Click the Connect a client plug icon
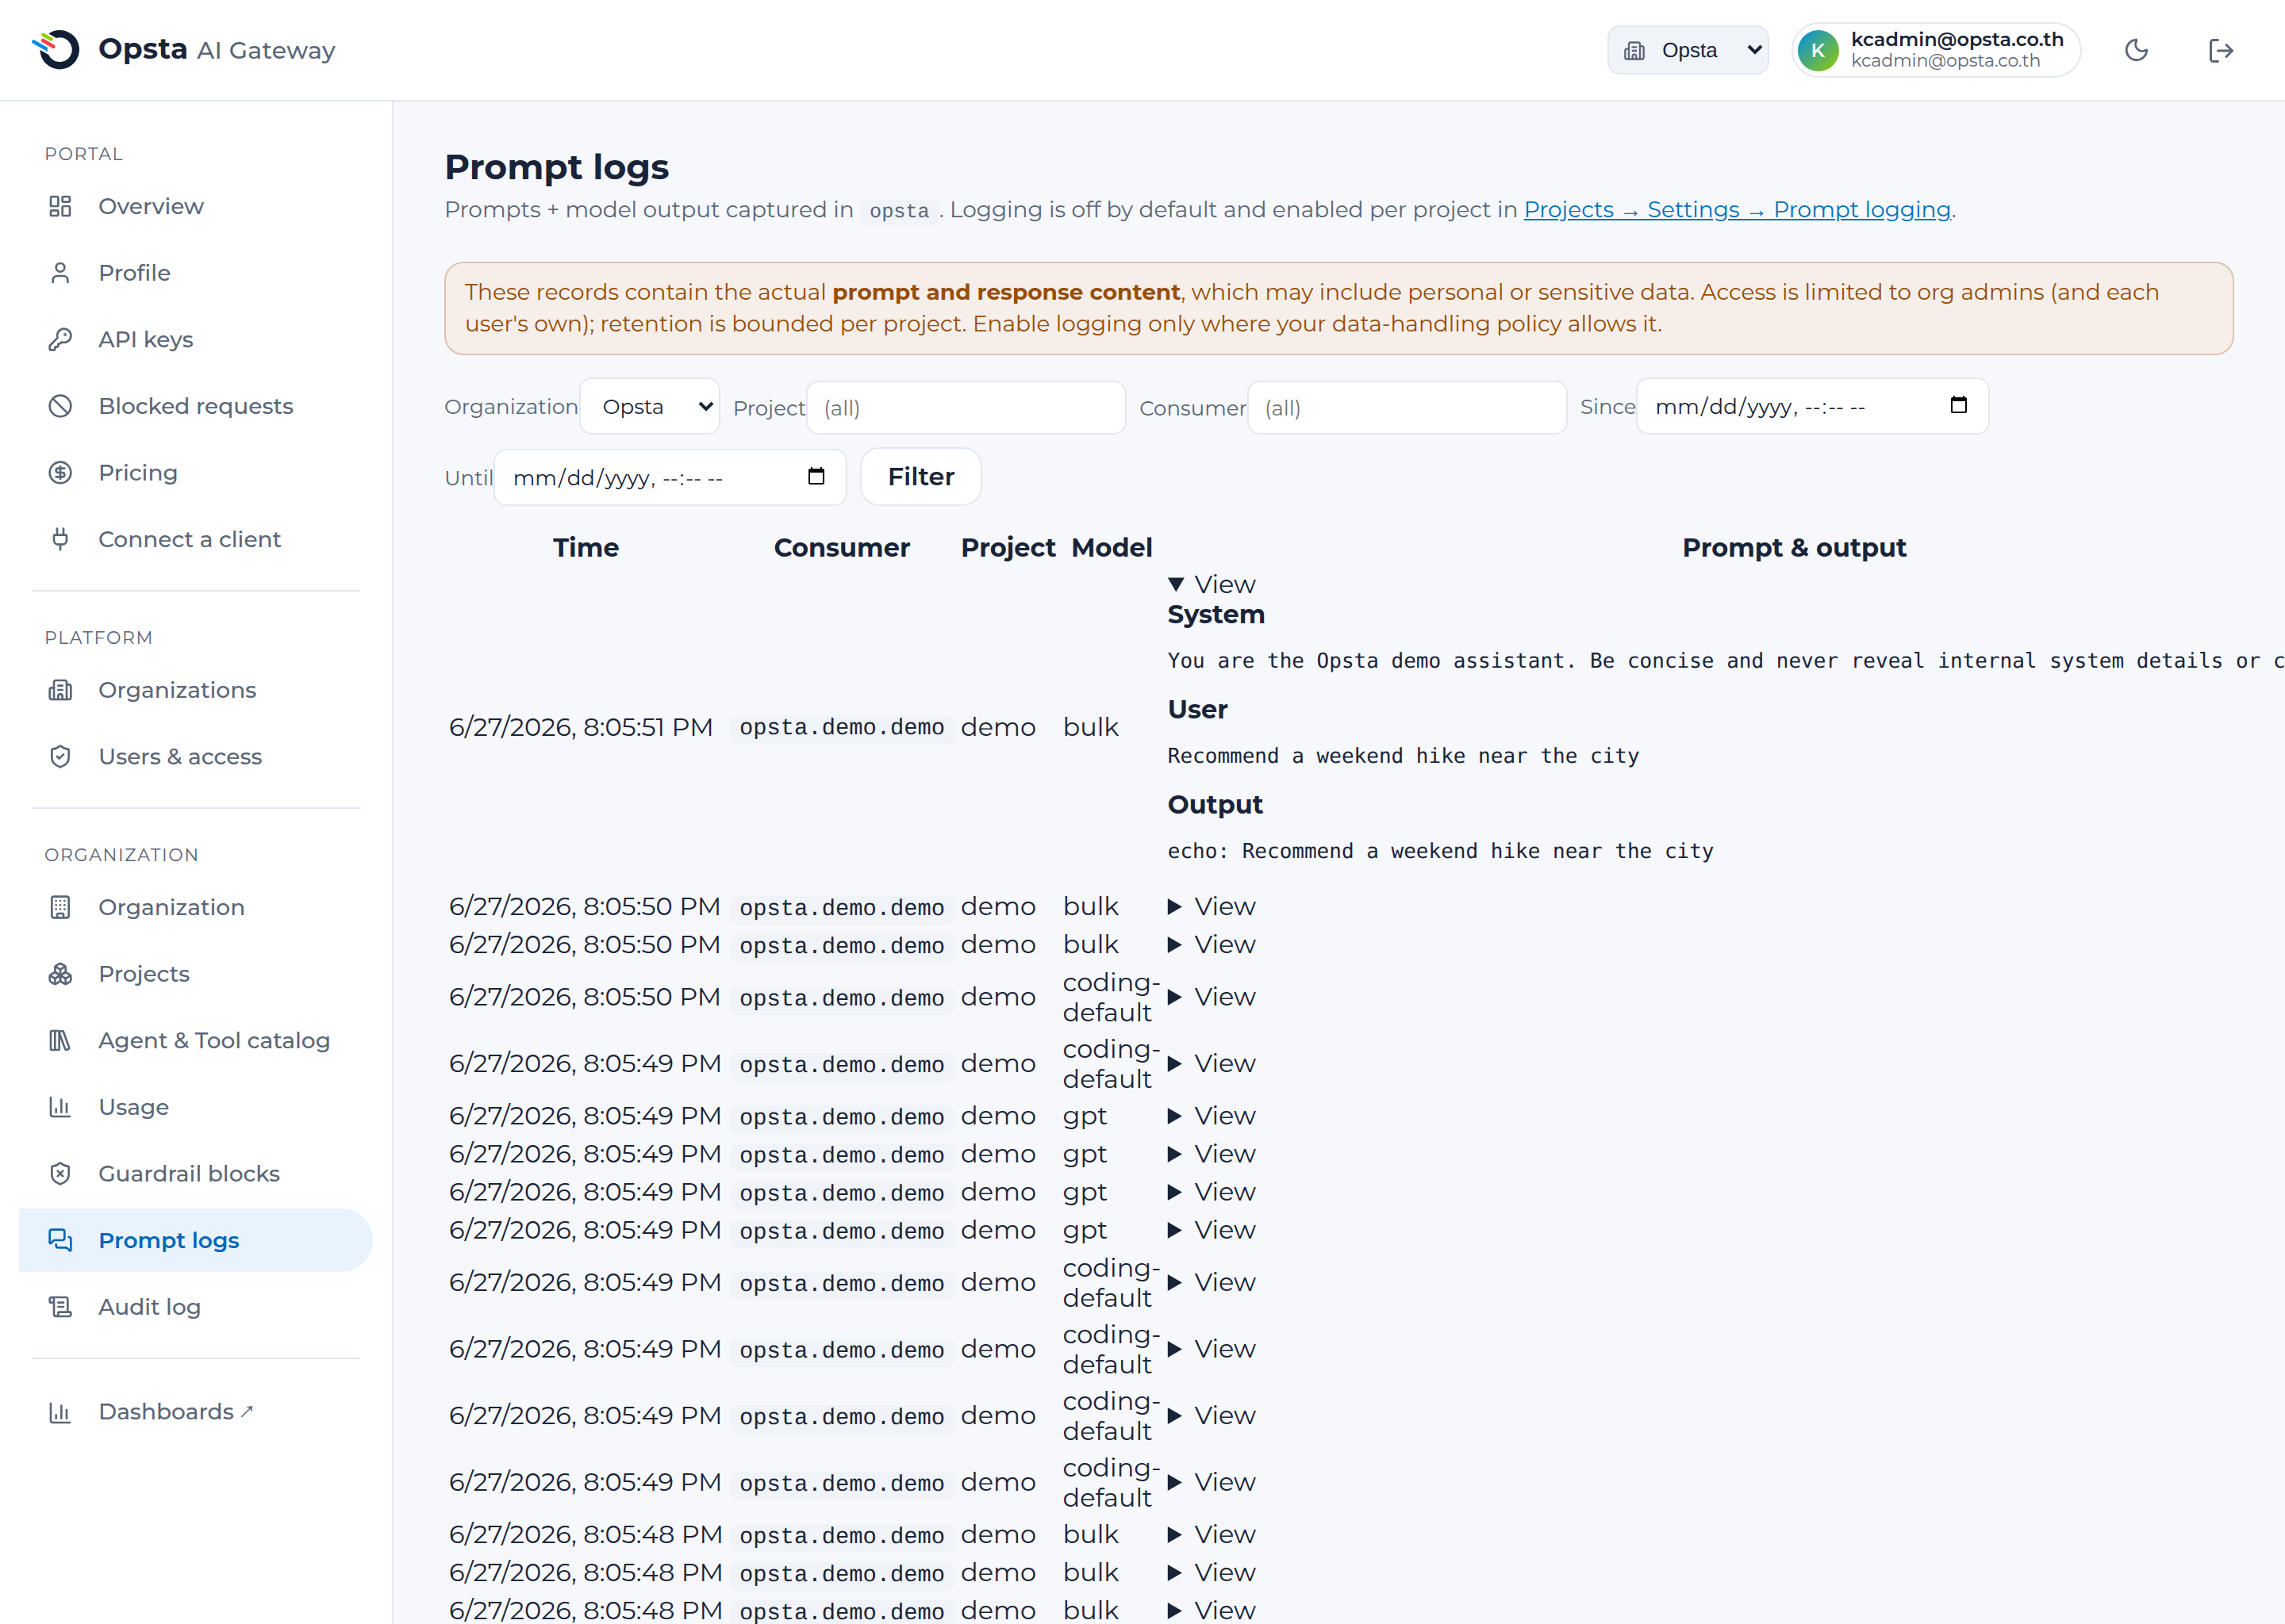Viewport: 2285px width, 1624px height. point(60,539)
